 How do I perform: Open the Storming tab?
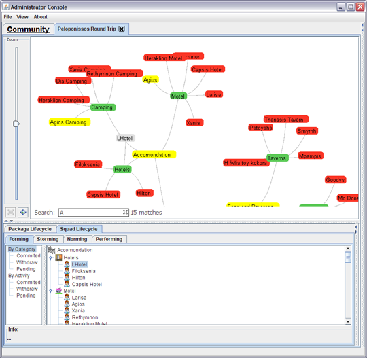tap(48, 239)
